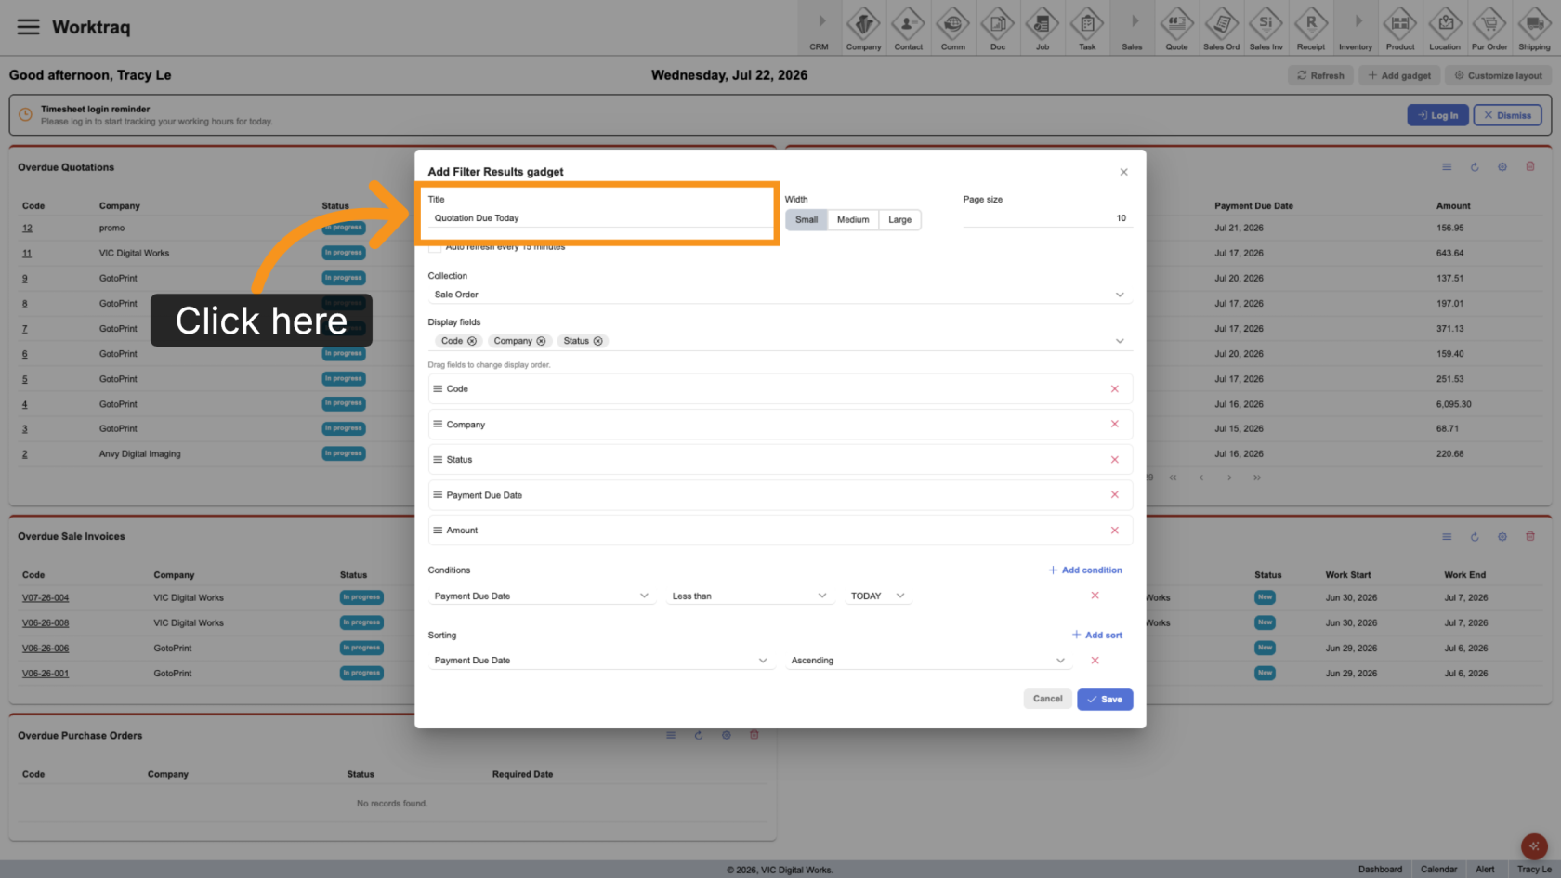Screen dimensions: 1561x878
Task: Delete the Company field row
Action: [x=1114, y=424]
